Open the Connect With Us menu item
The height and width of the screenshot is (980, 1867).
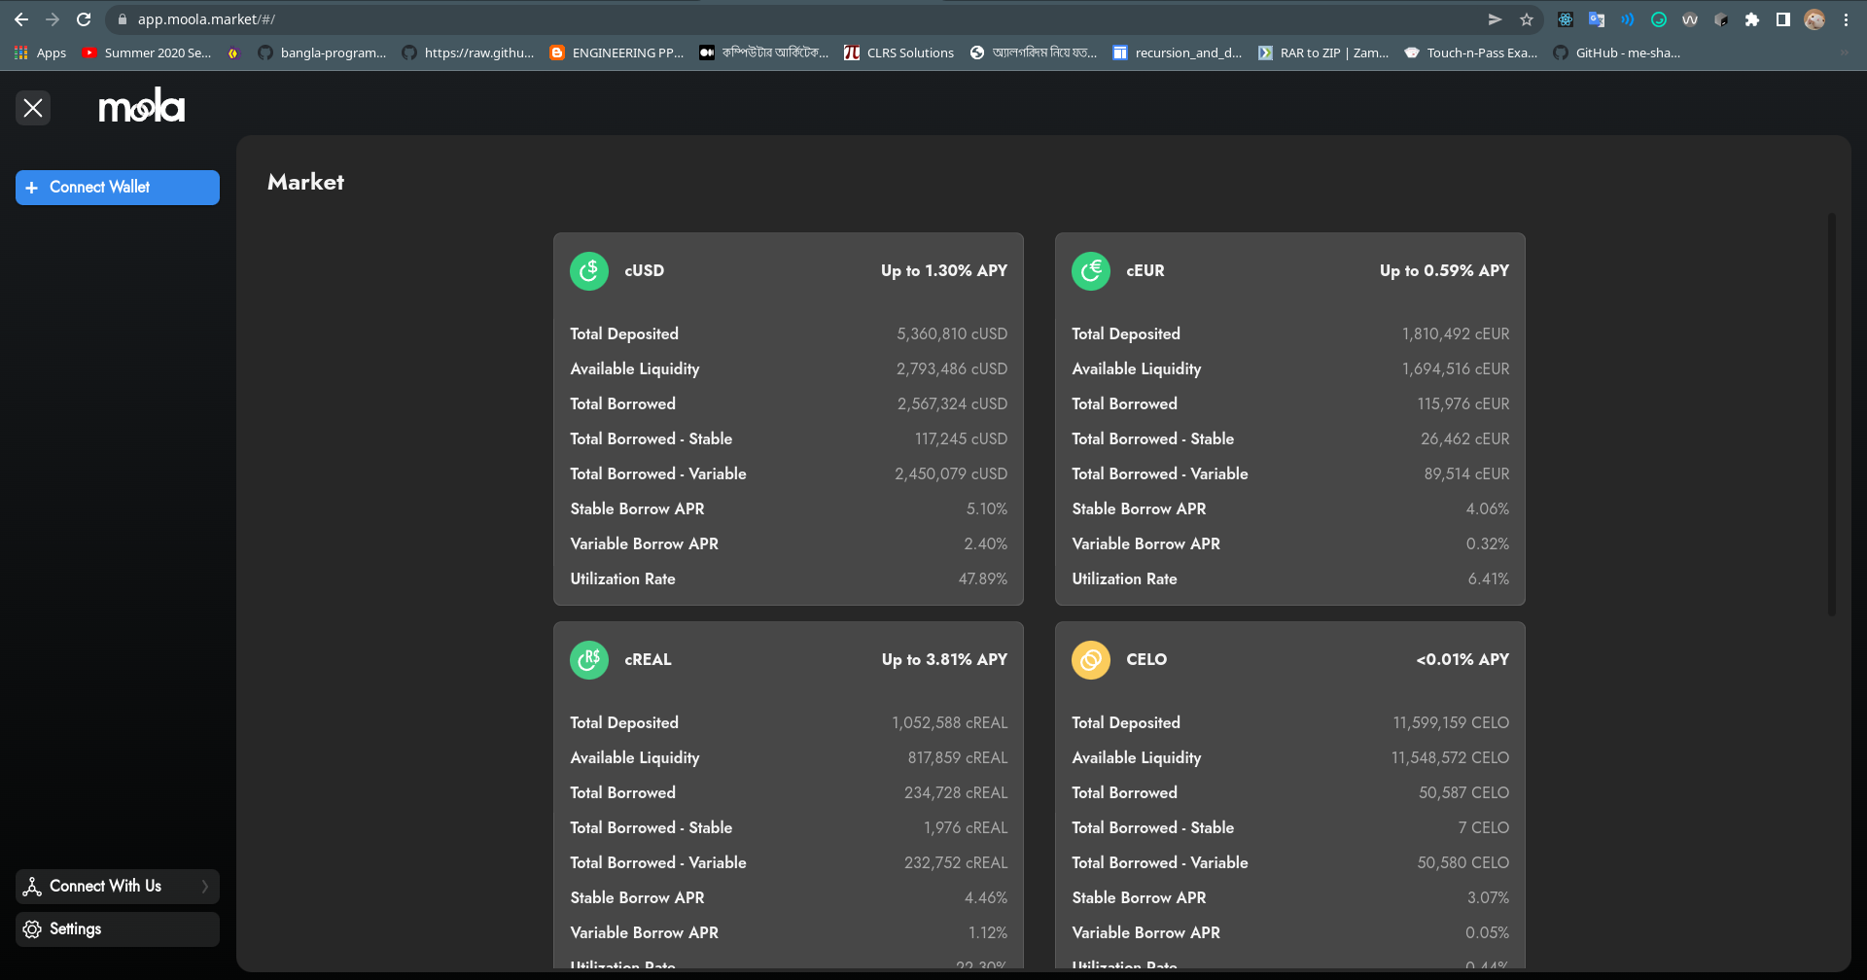[x=105, y=887]
